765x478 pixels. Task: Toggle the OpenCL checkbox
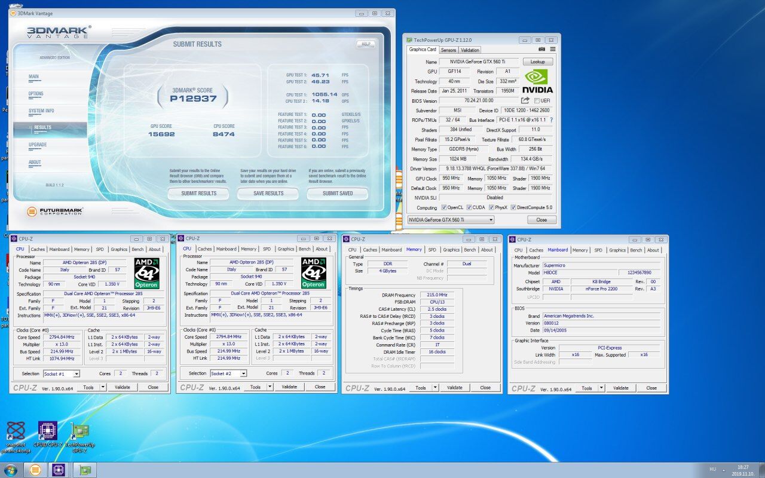pyautogui.click(x=443, y=207)
